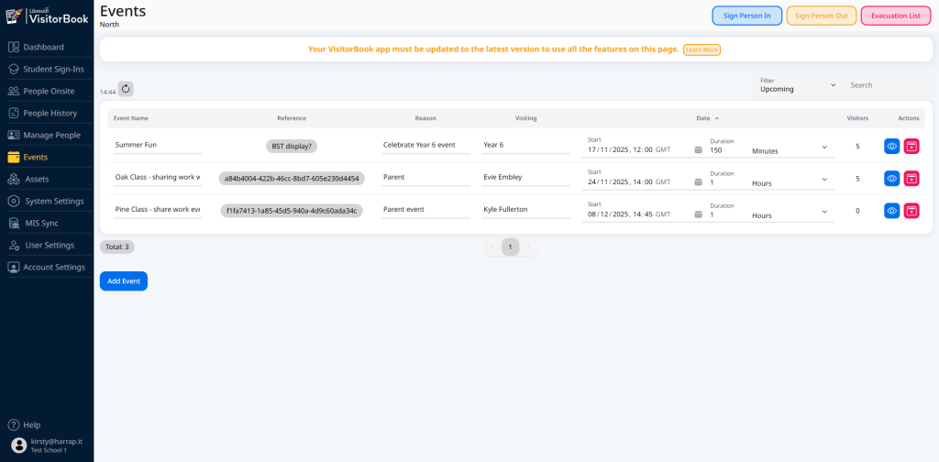This screenshot has width=939, height=462.
Task: Open People History from the sidebar
Action: [50, 113]
